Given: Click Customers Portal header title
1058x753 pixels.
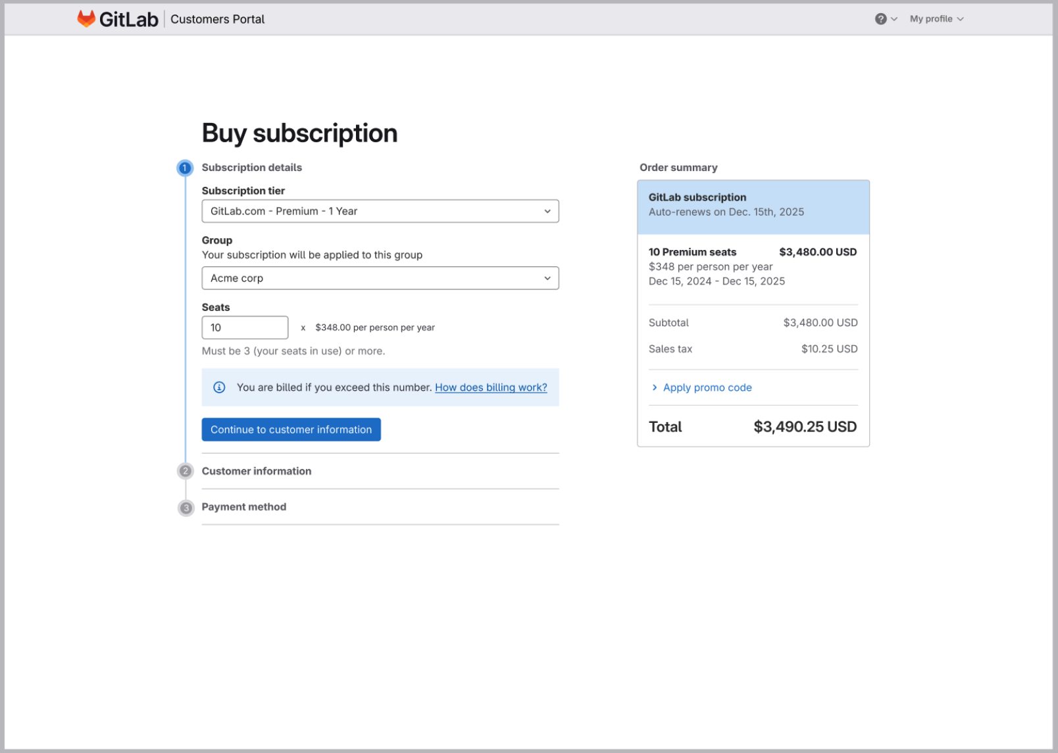Looking at the screenshot, I should tap(218, 19).
